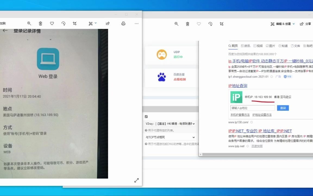Viewport: 313px width, 196px height.
Task: Click the delete trash icon
Action: pos(40,23)
